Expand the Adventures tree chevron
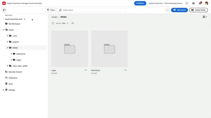Screen dimensions: 211x118 (11, 54)
